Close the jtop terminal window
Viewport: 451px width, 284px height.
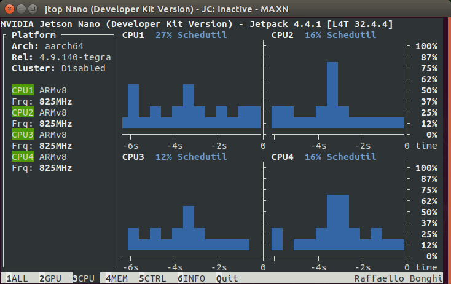click(x=9, y=9)
